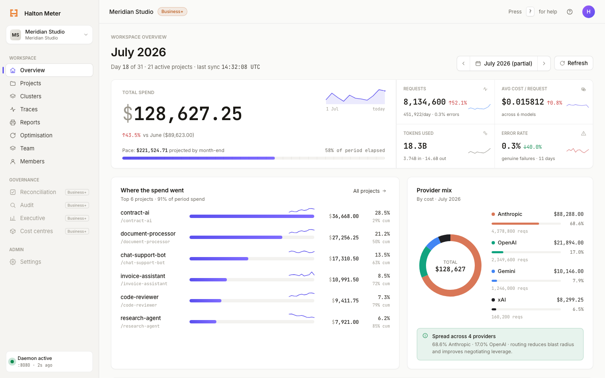Go to Overview in the sidebar
Image resolution: width=605 pixels, height=378 pixels.
(x=50, y=70)
